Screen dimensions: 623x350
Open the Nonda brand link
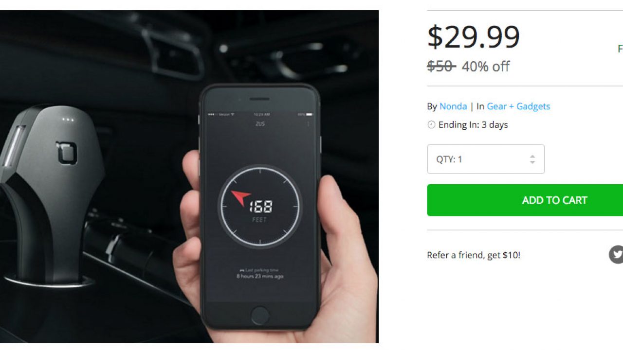point(453,106)
